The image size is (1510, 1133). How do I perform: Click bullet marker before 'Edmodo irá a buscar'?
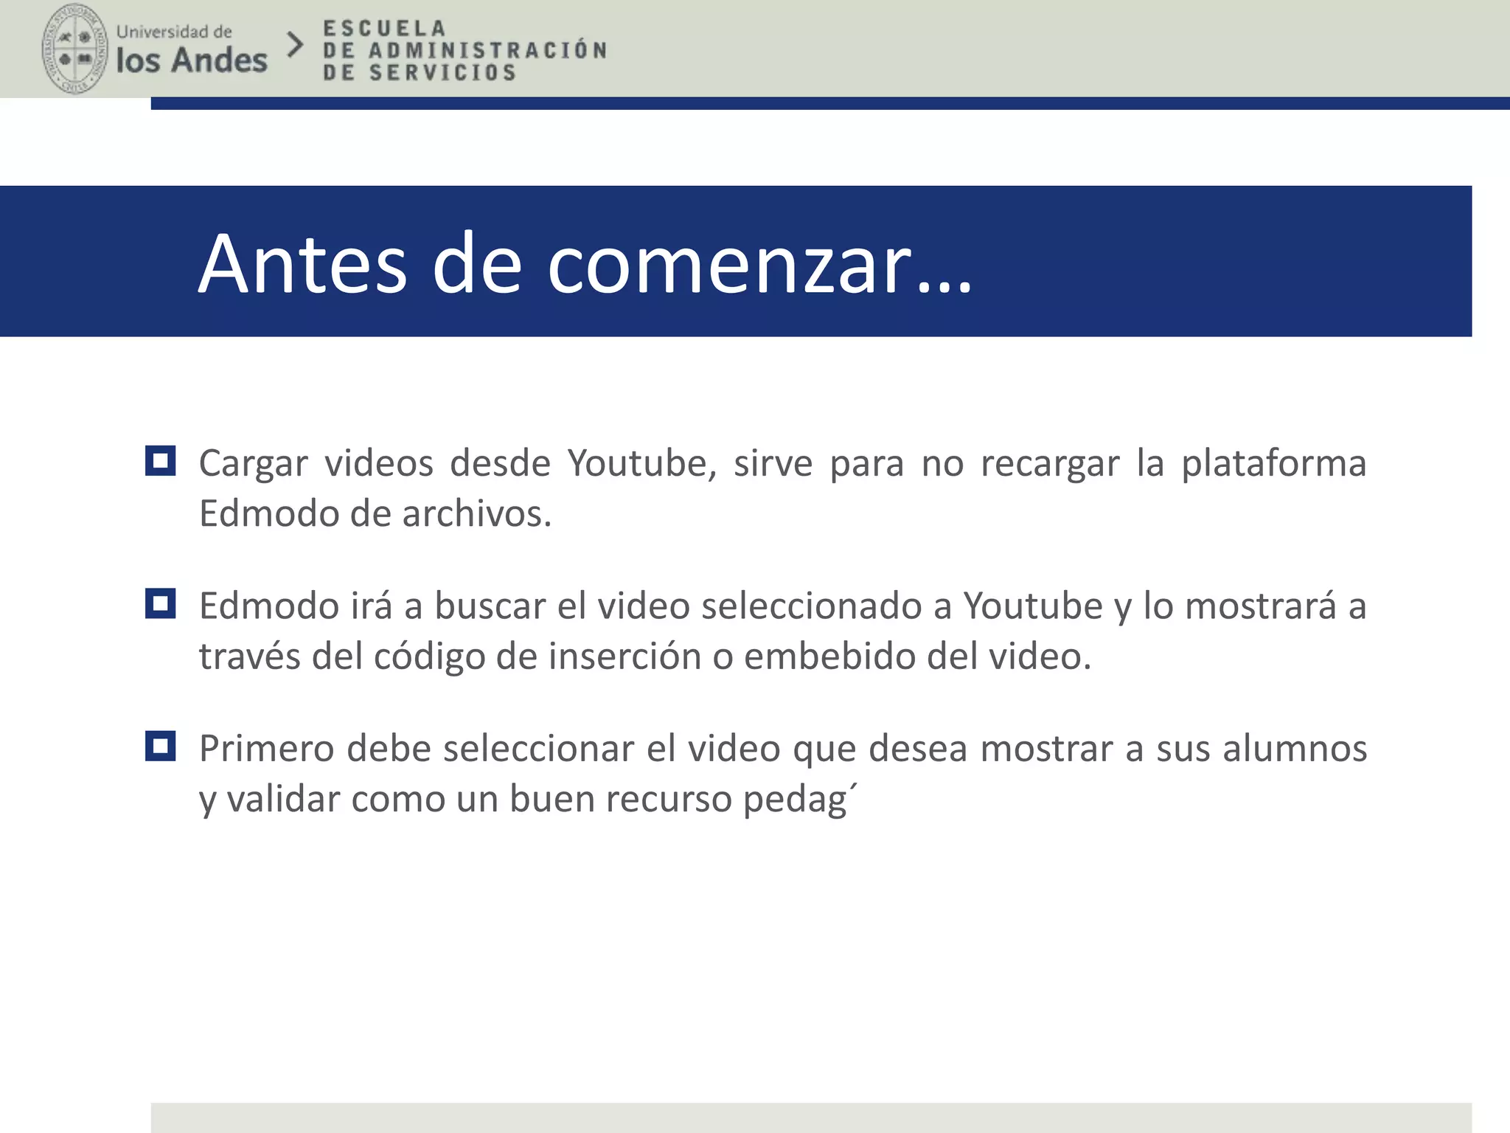161,603
